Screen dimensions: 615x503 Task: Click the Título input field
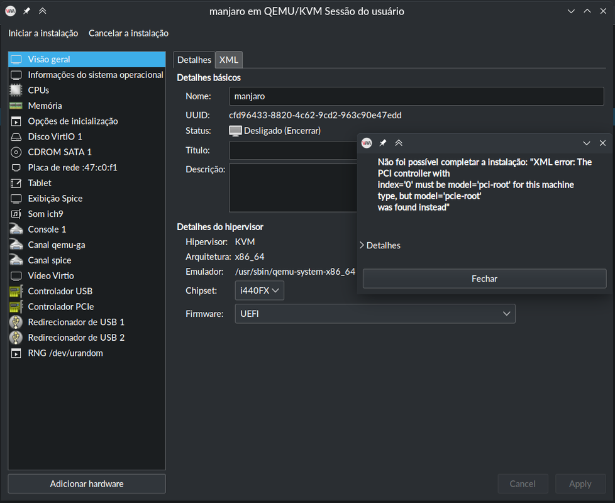[x=293, y=150]
